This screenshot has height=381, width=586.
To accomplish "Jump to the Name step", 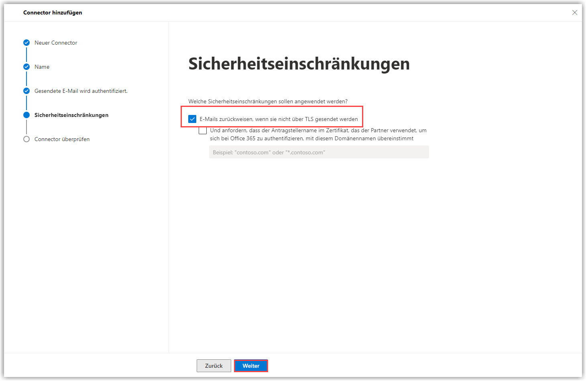I will pyautogui.click(x=42, y=67).
